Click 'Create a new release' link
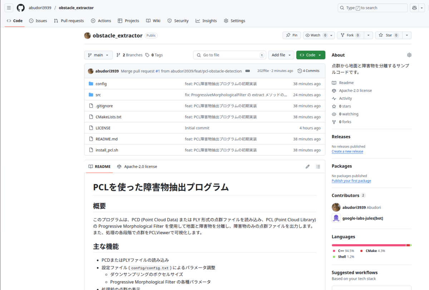Image resolution: width=429 pixels, height=290 pixels. pyautogui.click(x=347, y=151)
